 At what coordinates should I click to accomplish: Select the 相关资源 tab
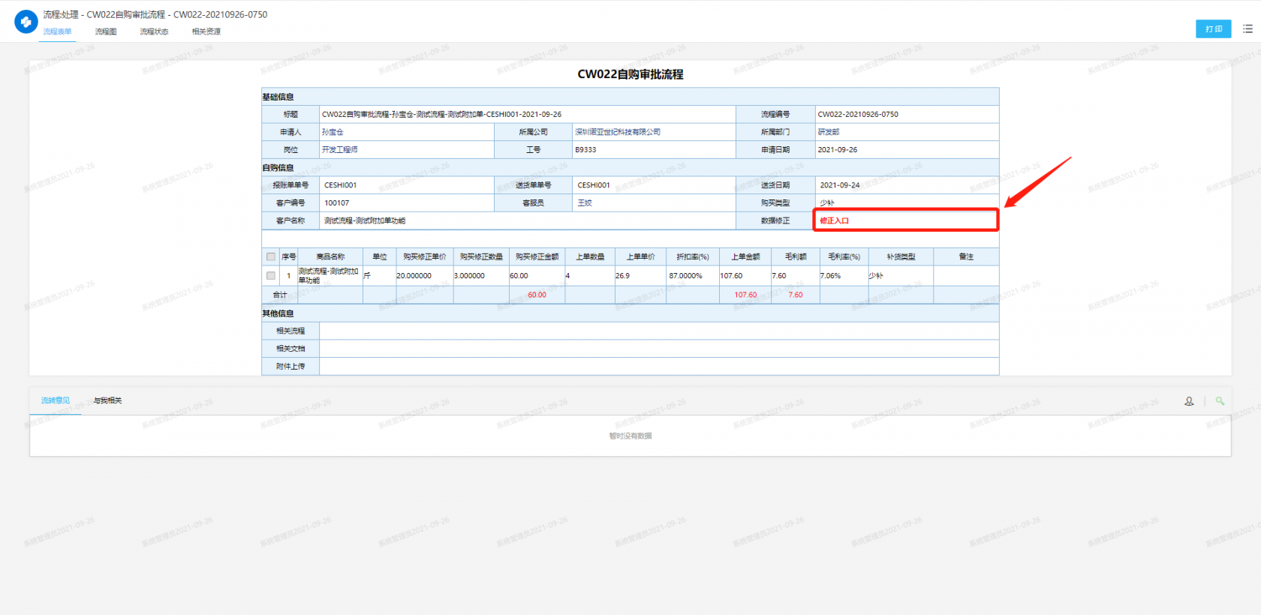(x=206, y=31)
